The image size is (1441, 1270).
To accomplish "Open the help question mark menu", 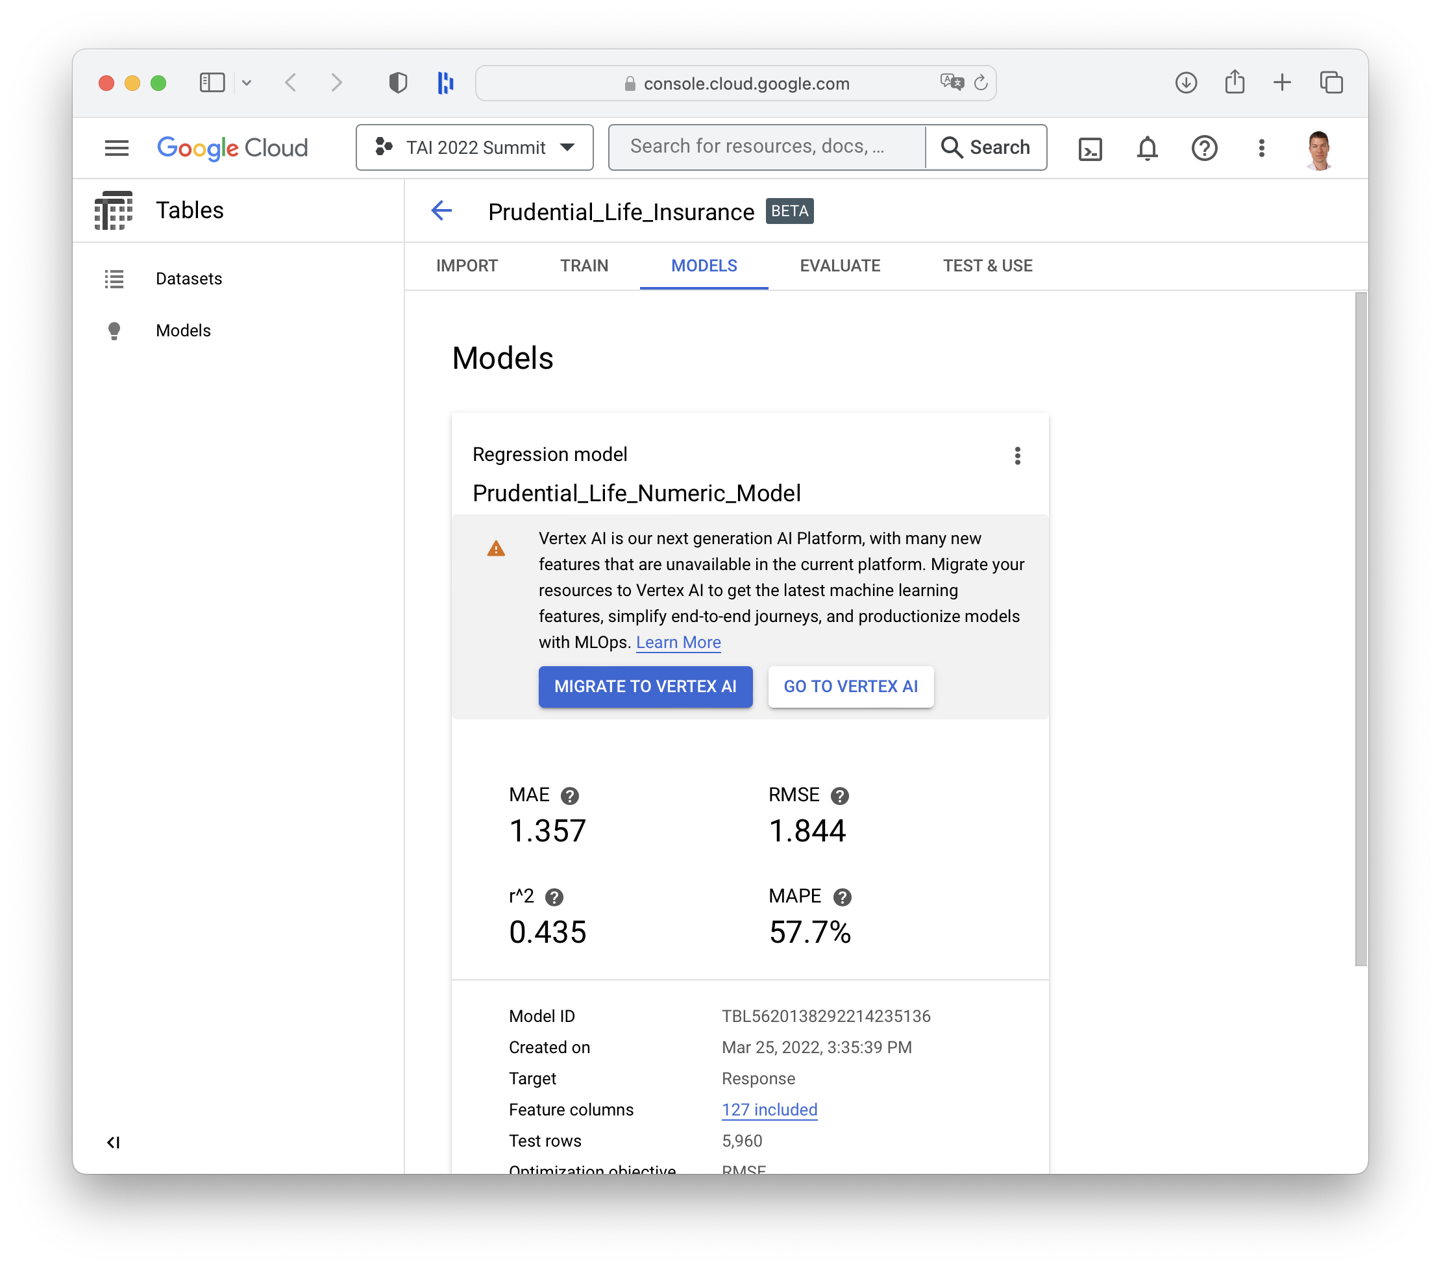I will pyautogui.click(x=1204, y=148).
